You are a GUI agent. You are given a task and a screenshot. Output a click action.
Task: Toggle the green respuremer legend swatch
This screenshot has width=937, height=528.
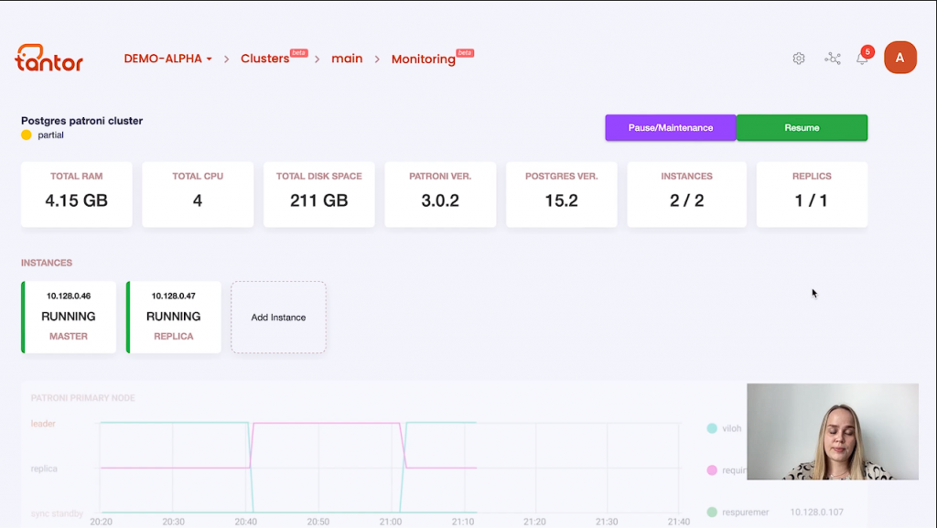click(712, 512)
